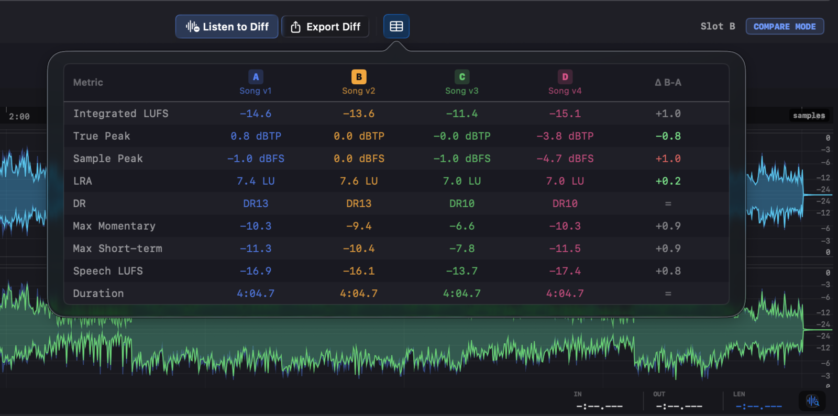
Task: Click the -7.8 Max Short-term value
Action: pyautogui.click(x=462, y=249)
